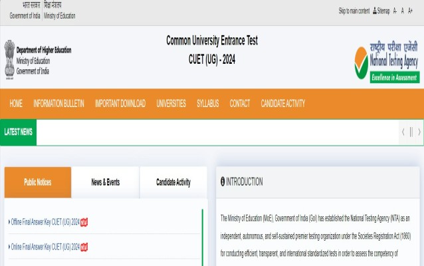The image size is (424, 266).
Task: Click Common University Entrance Test title
Action: (x=212, y=41)
